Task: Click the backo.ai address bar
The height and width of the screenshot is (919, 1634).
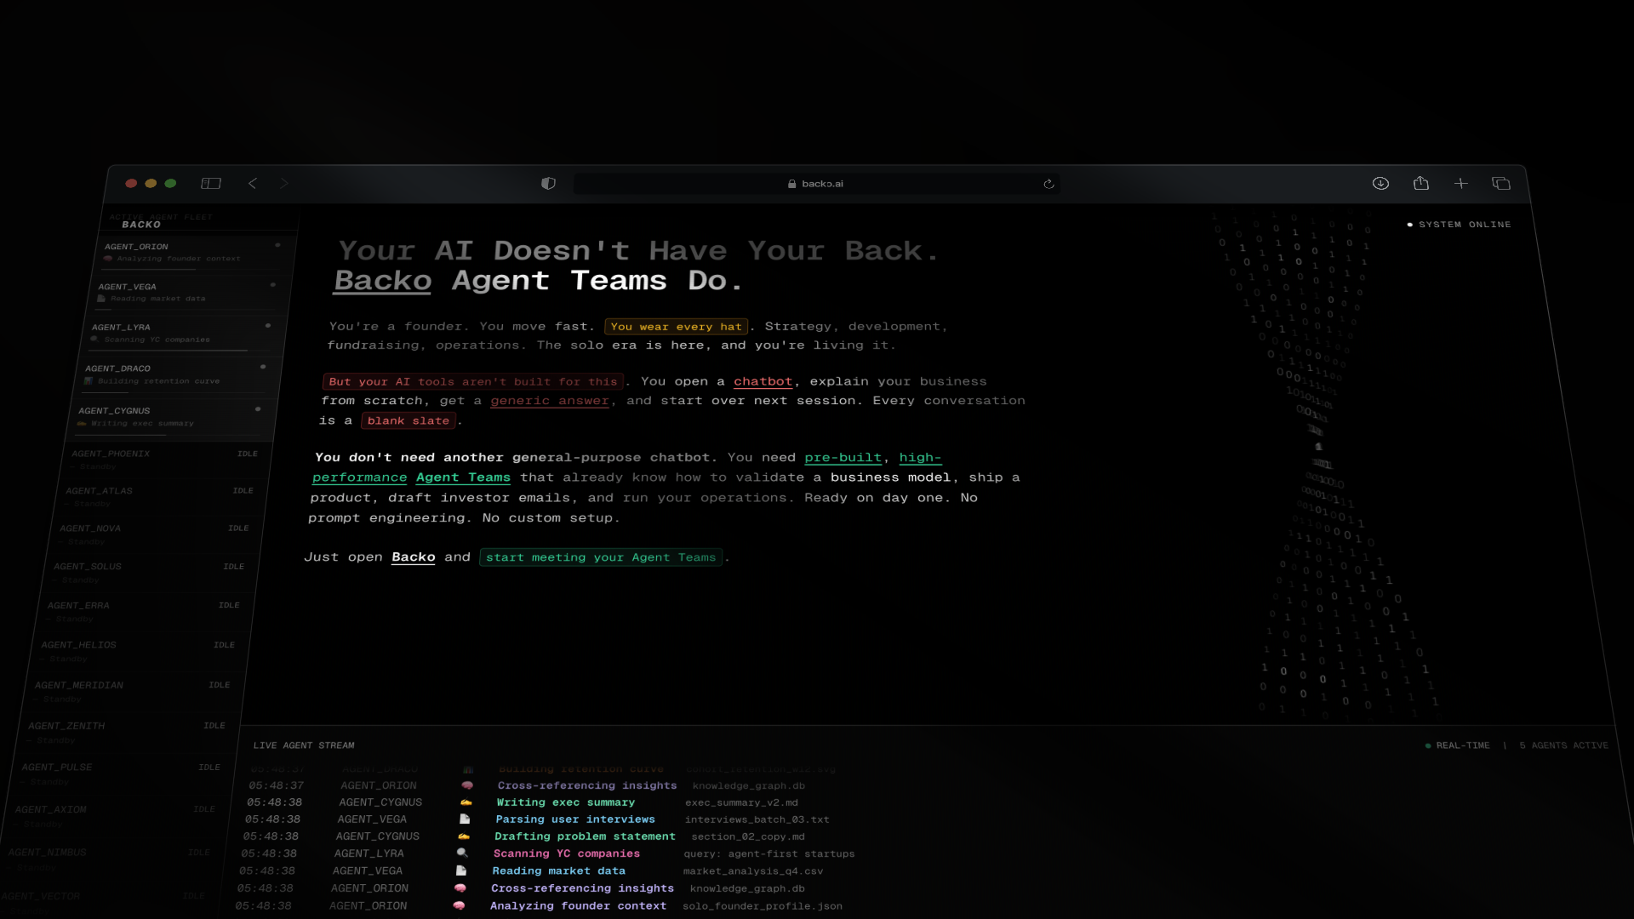Action: 815,184
